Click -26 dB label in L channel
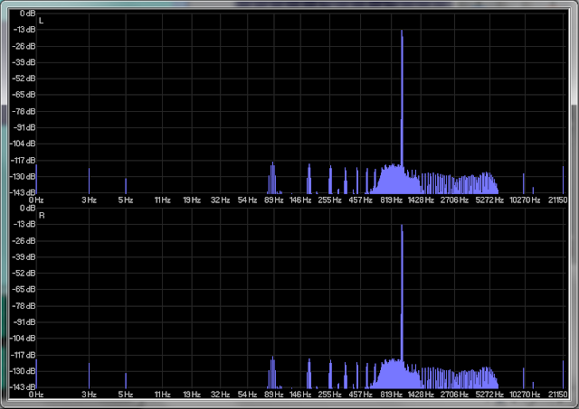This screenshot has width=579, height=409. pyautogui.click(x=24, y=46)
